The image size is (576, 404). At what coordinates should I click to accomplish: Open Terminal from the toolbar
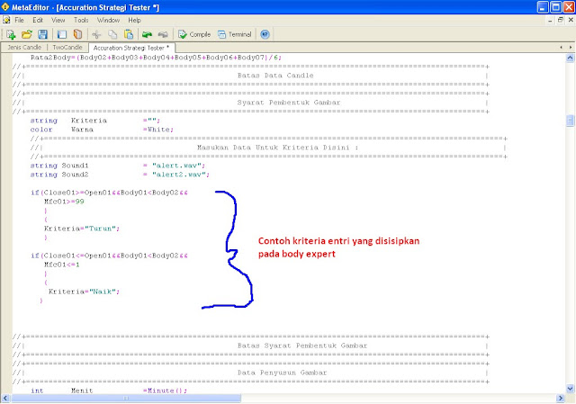234,34
